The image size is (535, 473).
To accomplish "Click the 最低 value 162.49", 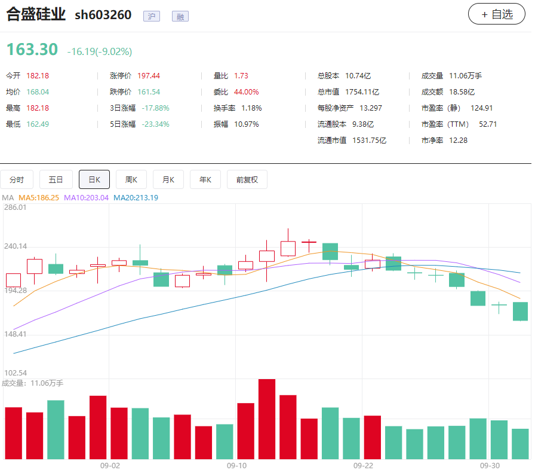I will pyautogui.click(x=38, y=124).
